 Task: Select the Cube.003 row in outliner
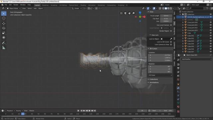pos(194,41)
